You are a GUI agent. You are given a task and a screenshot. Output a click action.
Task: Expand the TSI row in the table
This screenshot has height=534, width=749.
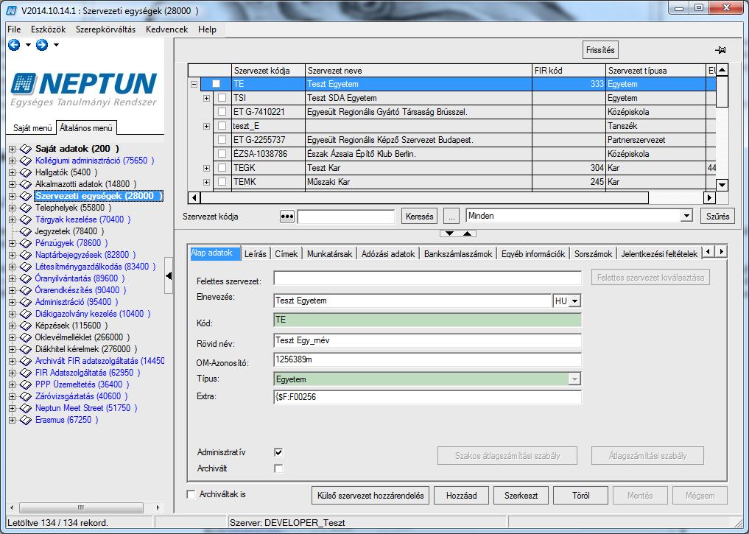point(206,98)
